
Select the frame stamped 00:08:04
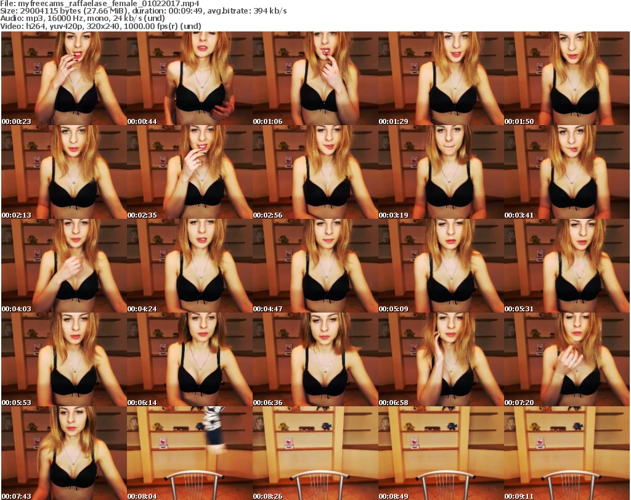190,453
